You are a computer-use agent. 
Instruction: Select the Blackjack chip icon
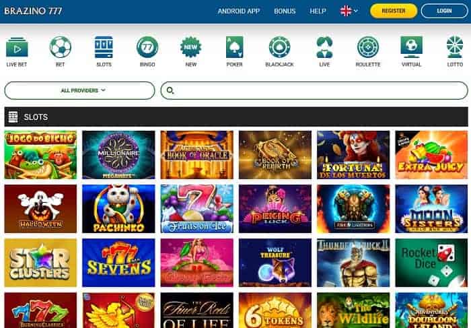click(279, 47)
